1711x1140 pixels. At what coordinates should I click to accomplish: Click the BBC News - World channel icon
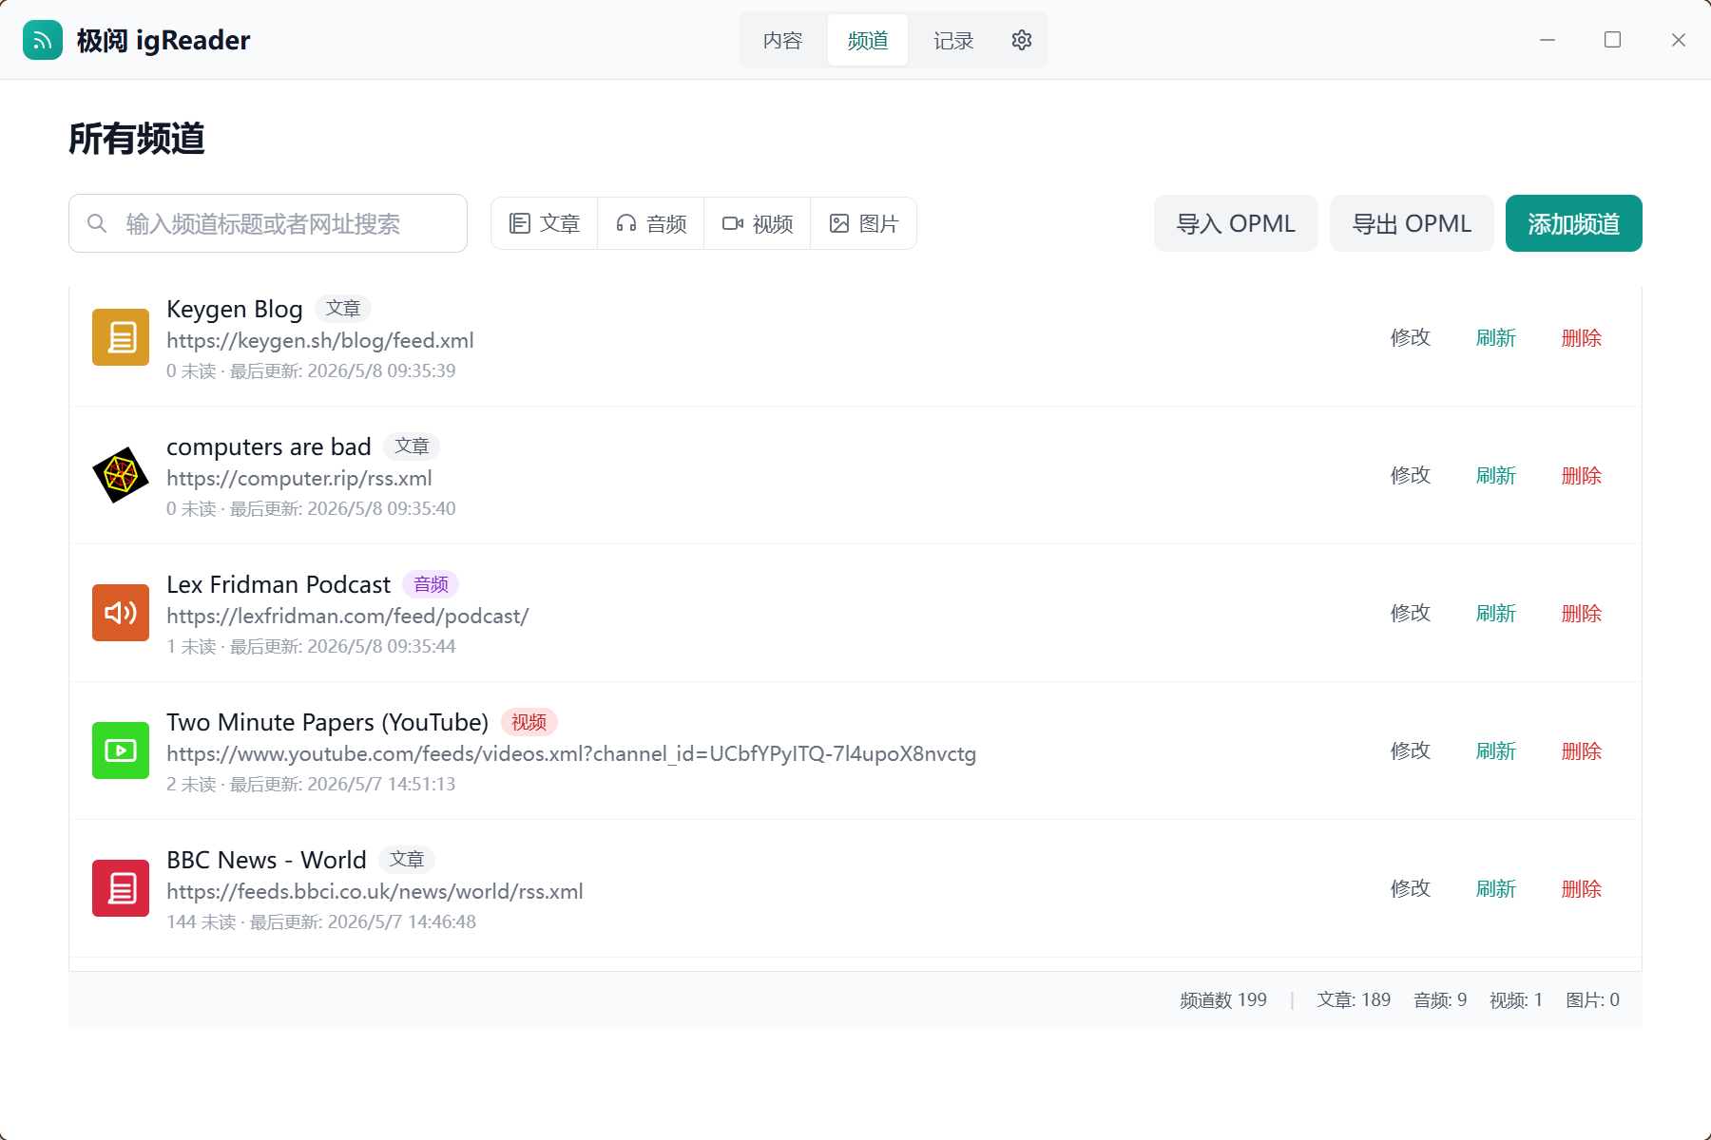[121, 888]
